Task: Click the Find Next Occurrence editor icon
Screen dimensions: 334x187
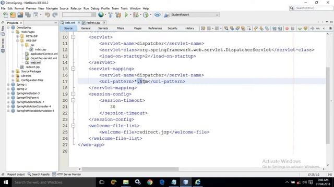Action: (x=237, y=29)
